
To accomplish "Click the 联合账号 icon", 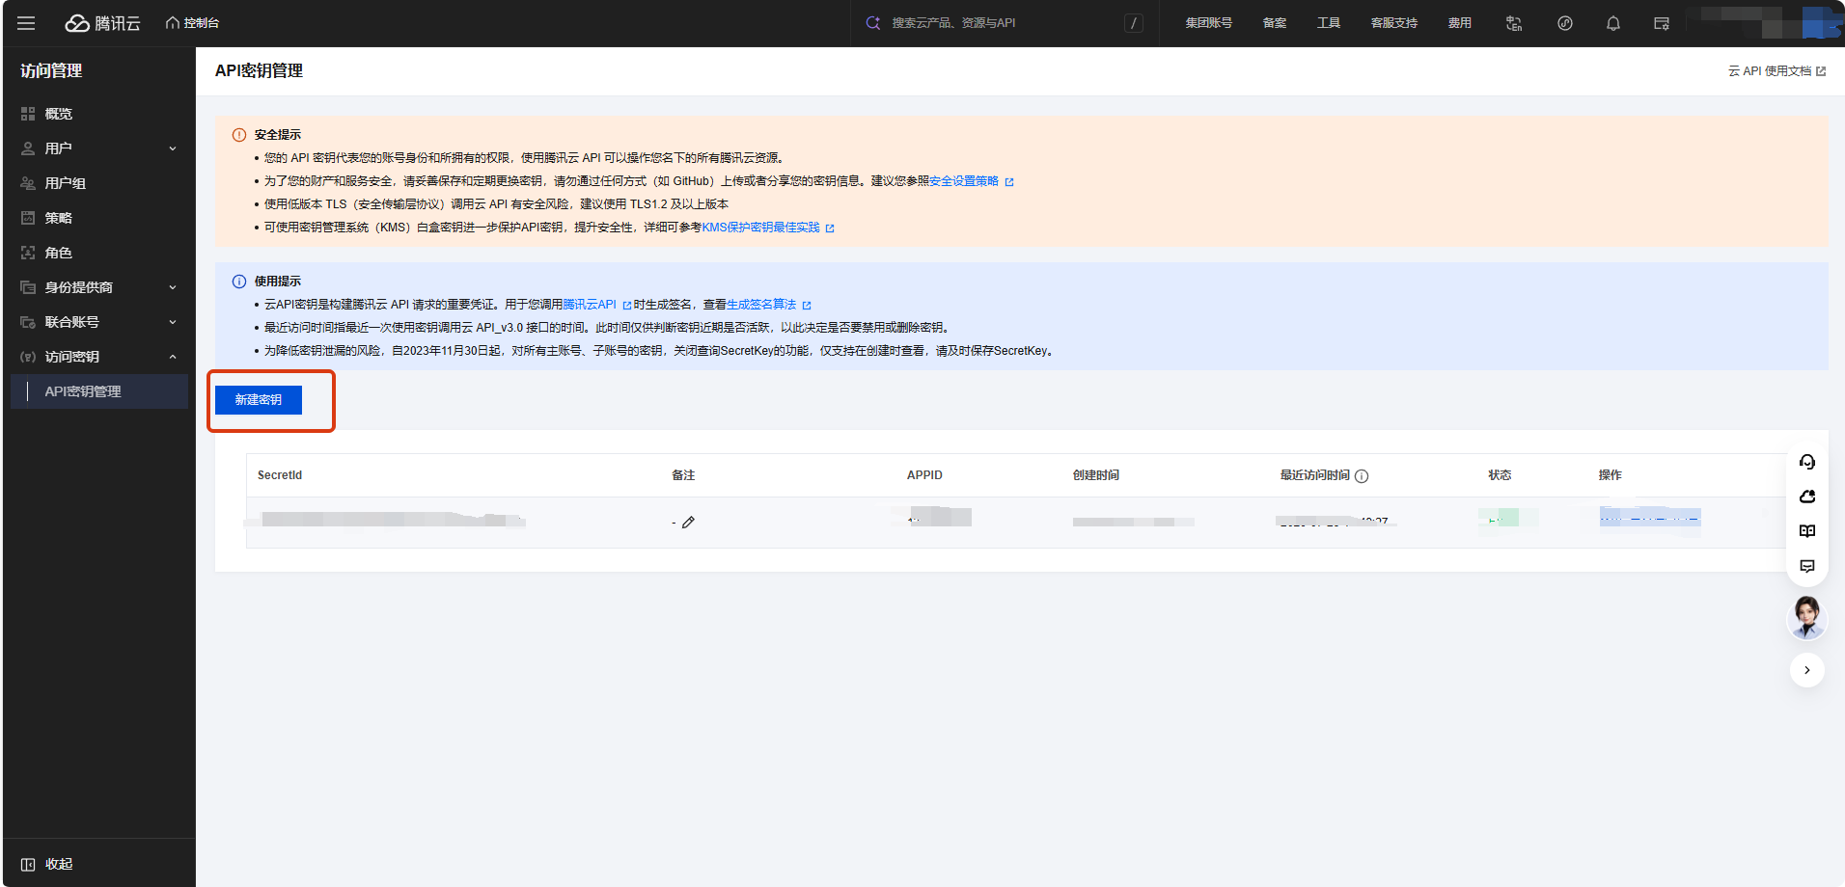I will (x=28, y=322).
